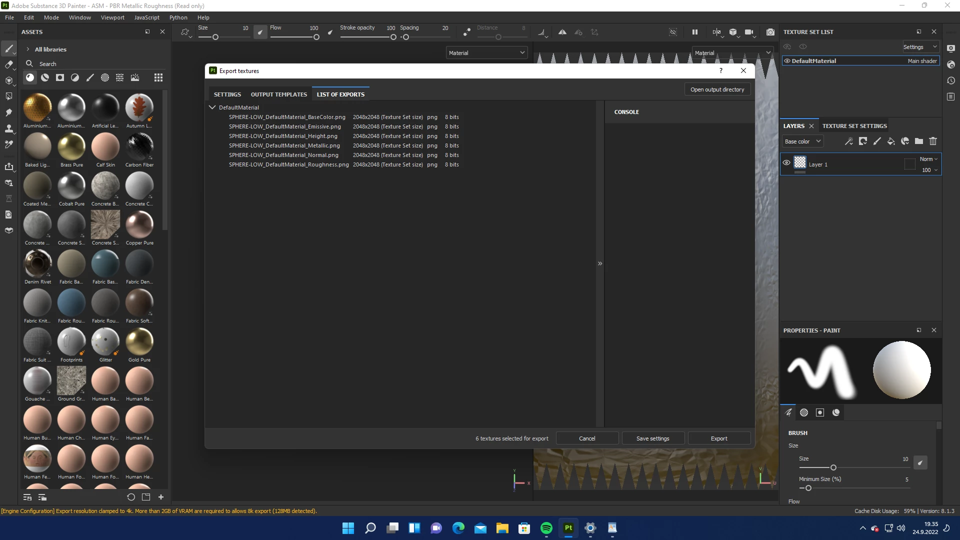Open Spotify from the taskbar
Viewport: 960px width, 540px height.
[546, 528]
